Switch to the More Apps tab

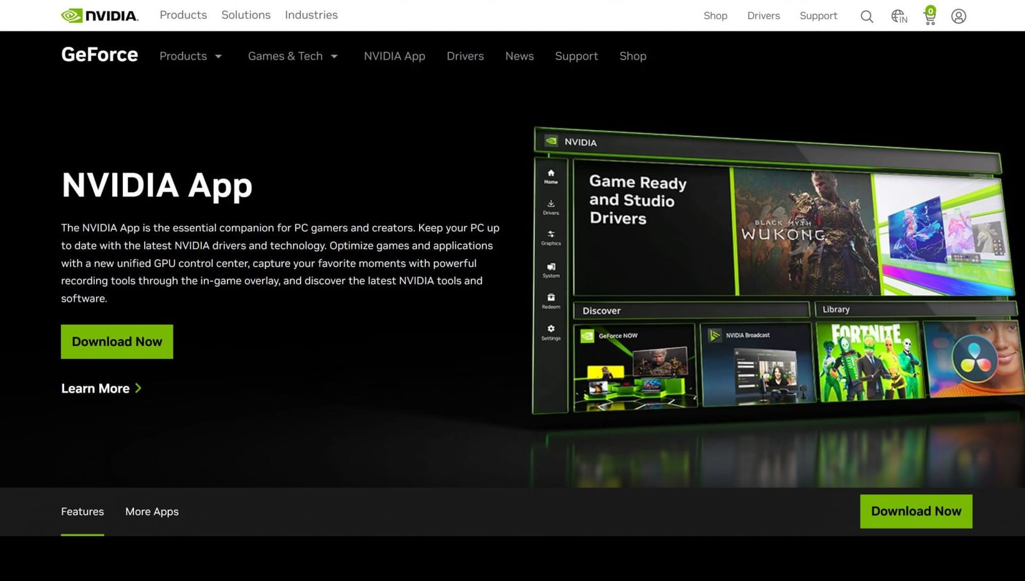coord(151,511)
